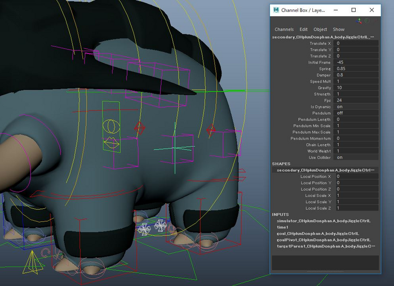Select the time1 input node
This screenshot has width=394, height=286.
pos(282,227)
